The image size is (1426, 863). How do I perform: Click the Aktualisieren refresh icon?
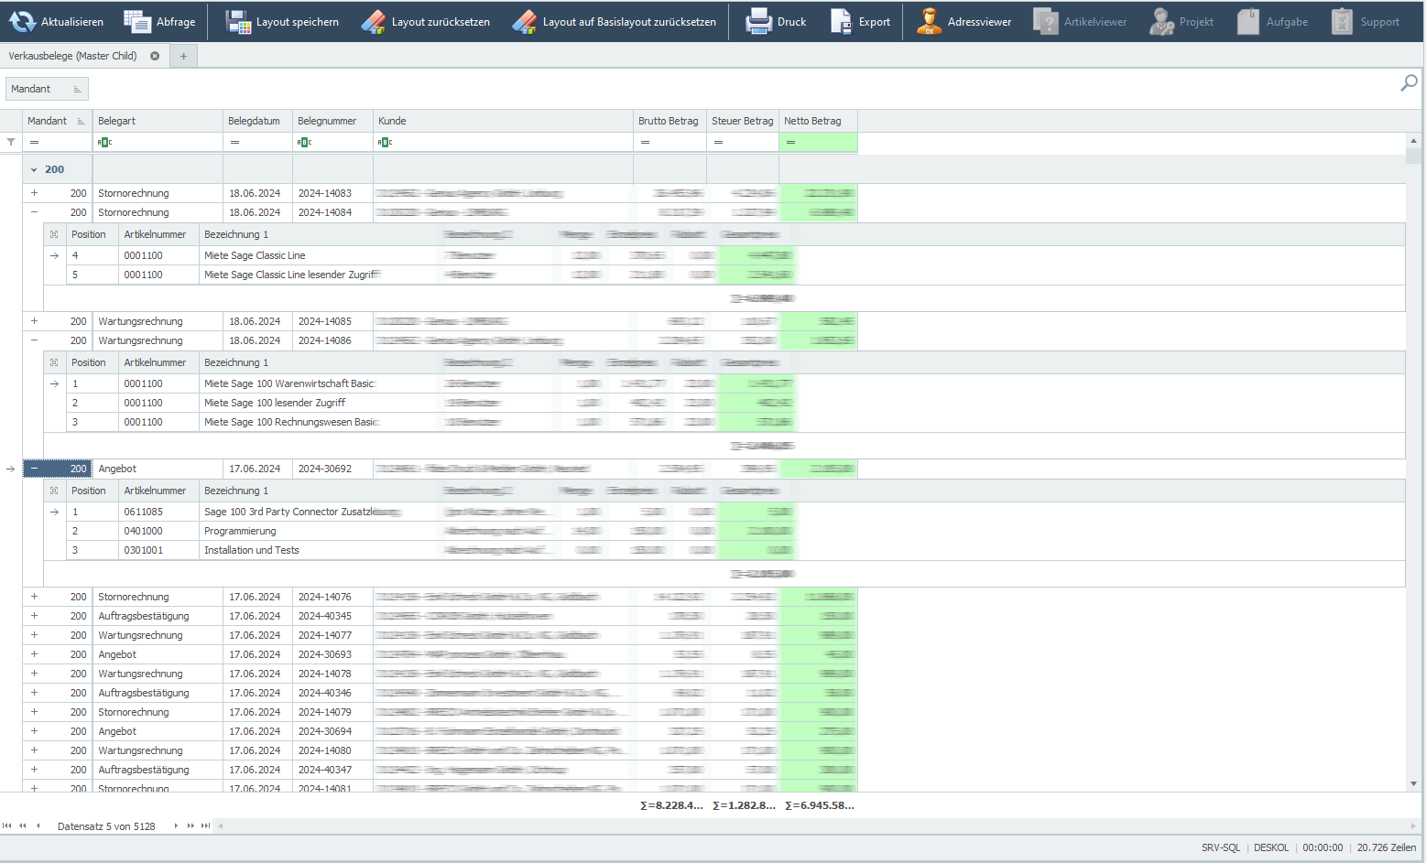[22, 21]
